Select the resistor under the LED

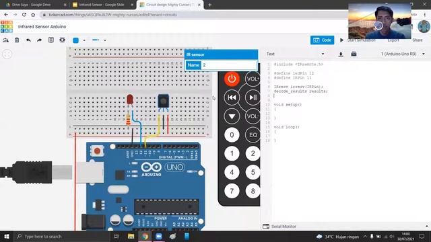[128, 120]
